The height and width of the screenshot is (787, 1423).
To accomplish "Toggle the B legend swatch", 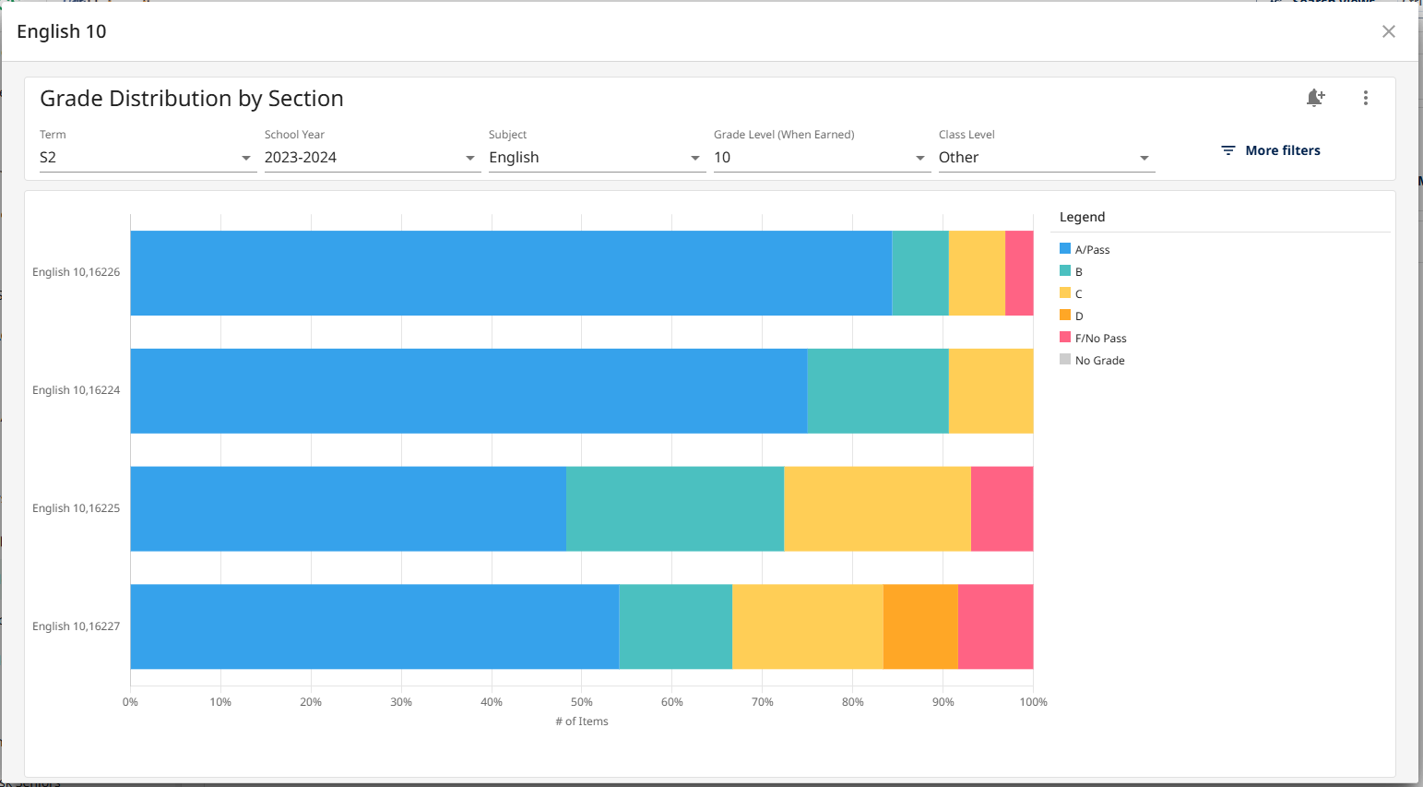I will tap(1065, 271).
